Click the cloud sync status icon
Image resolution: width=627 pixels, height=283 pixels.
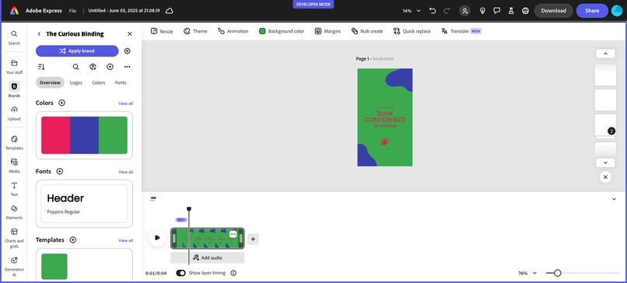(169, 11)
